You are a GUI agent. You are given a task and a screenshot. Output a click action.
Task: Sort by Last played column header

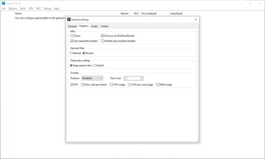pyautogui.click(x=185, y=13)
